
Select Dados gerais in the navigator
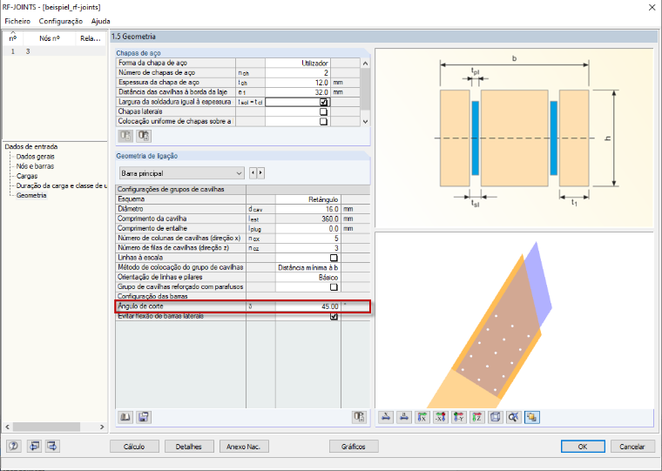36,157
